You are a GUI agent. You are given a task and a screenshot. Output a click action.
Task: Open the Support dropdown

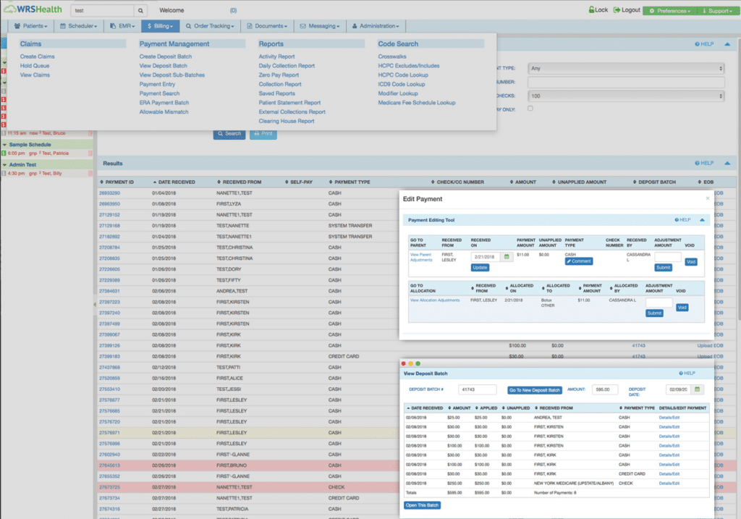[x=717, y=10]
